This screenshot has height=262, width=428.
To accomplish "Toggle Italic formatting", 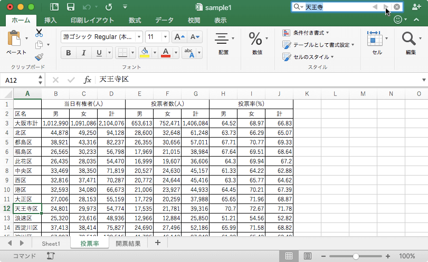I will coord(84,53).
